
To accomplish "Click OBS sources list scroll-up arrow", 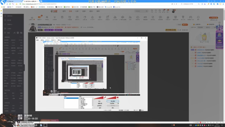I will point(93,98).
